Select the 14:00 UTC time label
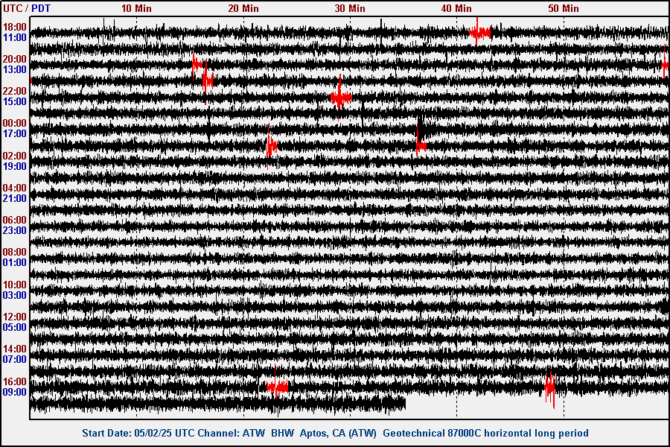Image resolution: width=670 pixels, height=447 pixels. tap(15, 349)
